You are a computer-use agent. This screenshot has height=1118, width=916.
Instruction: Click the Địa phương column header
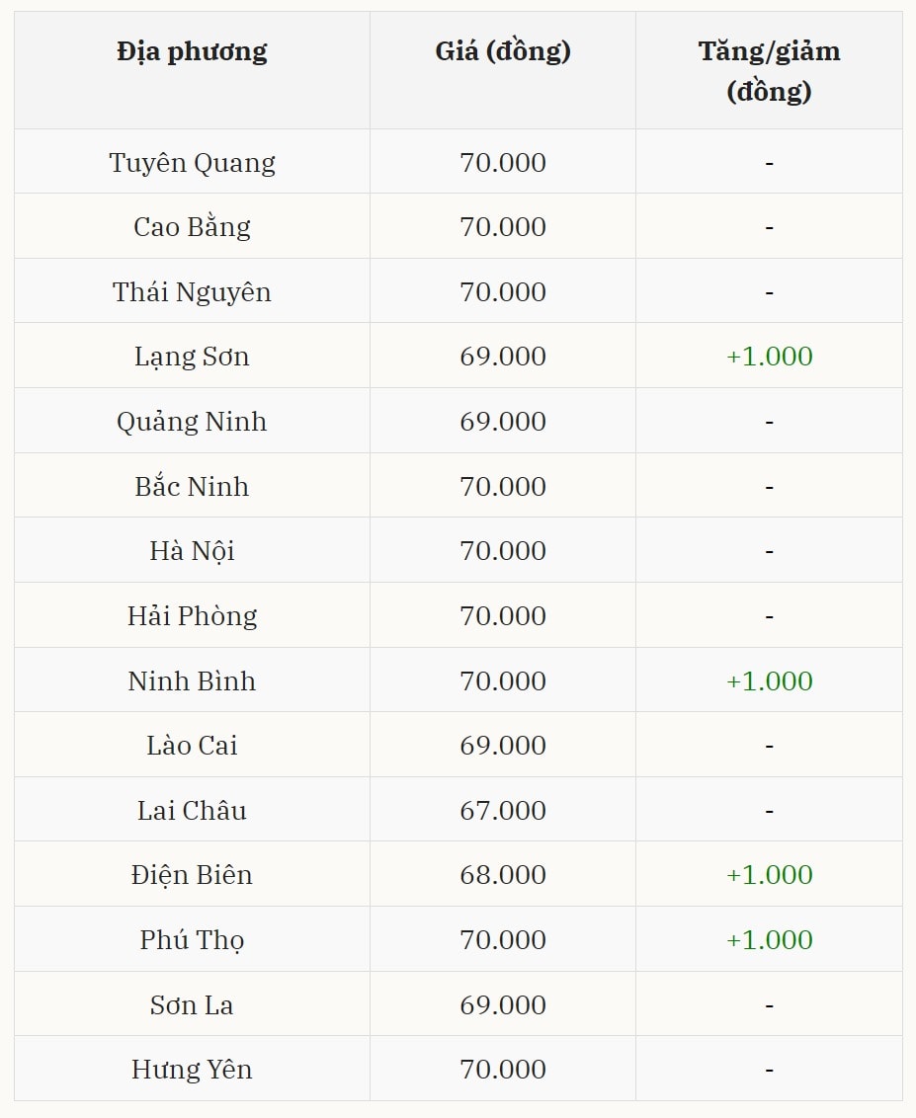point(192,51)
